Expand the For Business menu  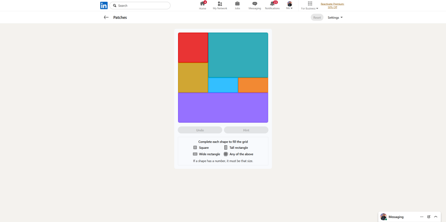(310, 5)
